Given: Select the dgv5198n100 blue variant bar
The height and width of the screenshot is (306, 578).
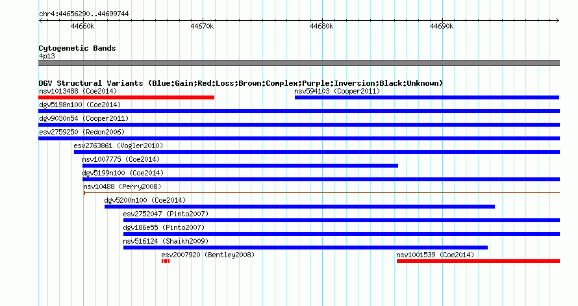Looking at the screenshot, I should [299, 111].
